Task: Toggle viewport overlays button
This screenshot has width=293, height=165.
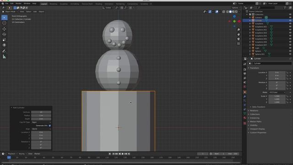Action: tap(217, 11)
